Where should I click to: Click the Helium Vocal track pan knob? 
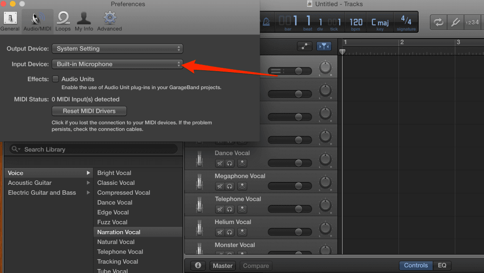point(325,228)
